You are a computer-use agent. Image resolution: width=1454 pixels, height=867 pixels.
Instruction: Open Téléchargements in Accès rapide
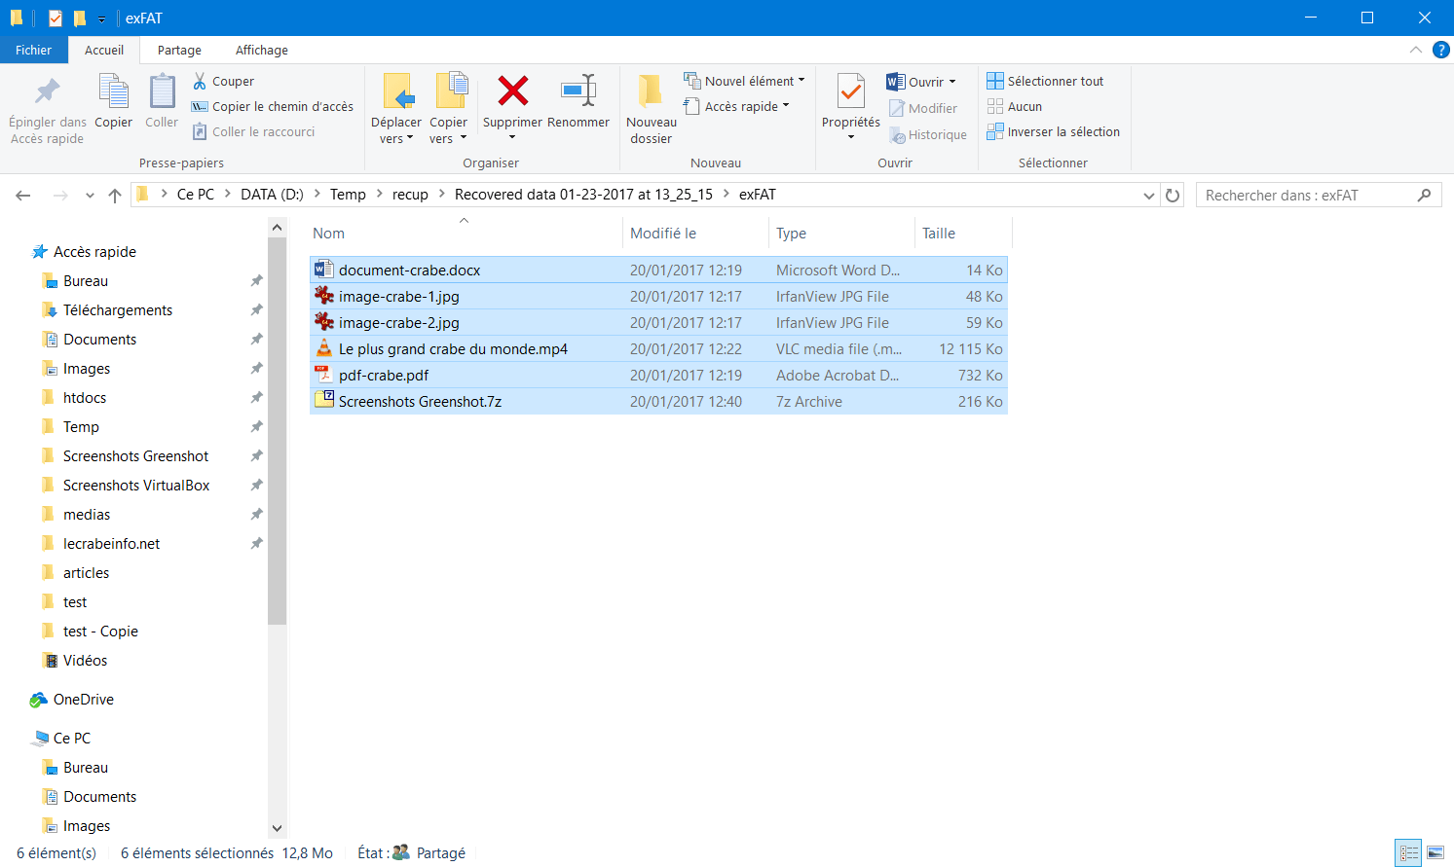coord(118,310)
